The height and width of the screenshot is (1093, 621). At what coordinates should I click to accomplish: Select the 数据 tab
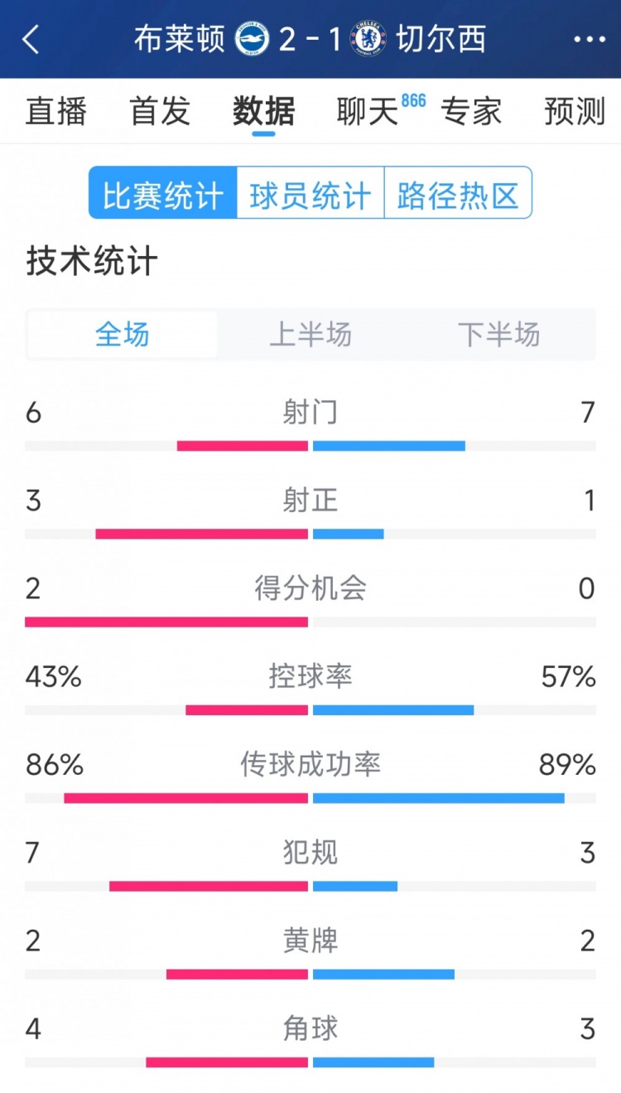(263, 111)
